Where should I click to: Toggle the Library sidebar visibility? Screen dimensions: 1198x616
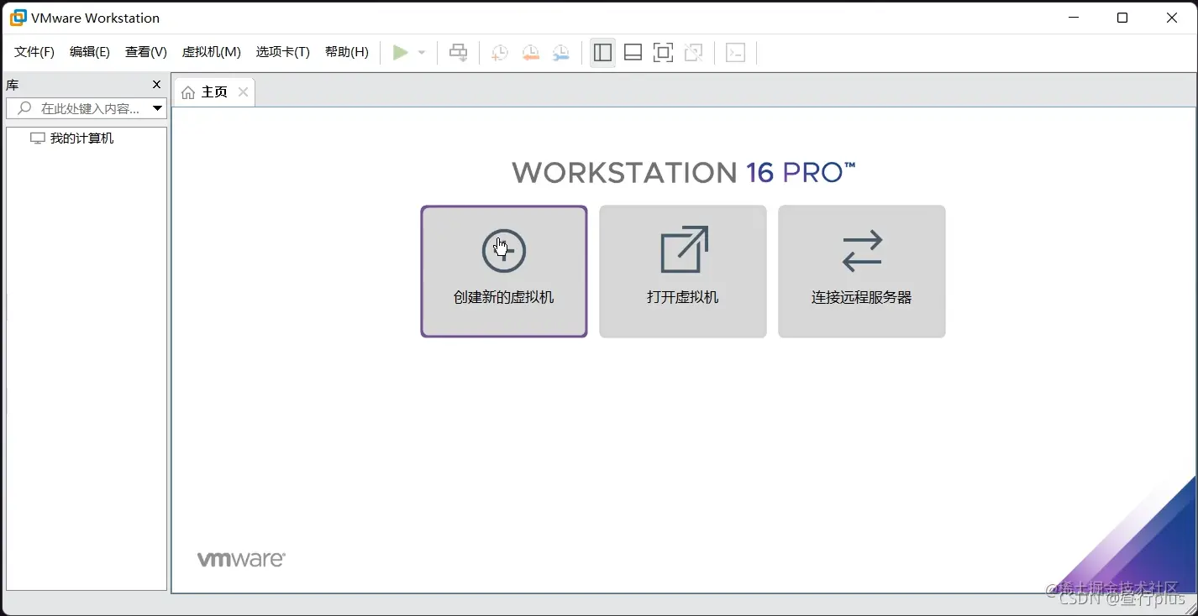(x=602, y=51)
